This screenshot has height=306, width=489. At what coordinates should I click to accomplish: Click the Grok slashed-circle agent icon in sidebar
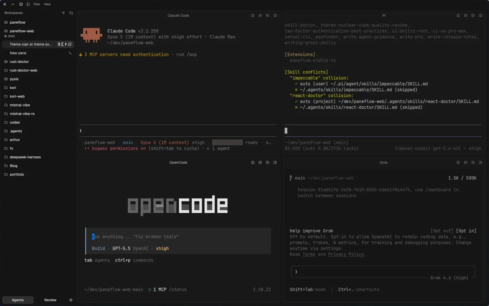pos(70,44)
